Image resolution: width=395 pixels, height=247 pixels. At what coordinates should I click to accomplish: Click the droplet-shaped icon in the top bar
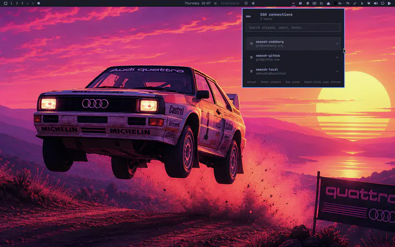click(x=329, y=3)
